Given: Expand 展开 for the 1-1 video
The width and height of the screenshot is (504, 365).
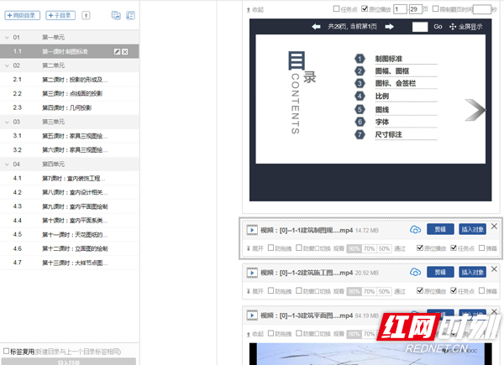Looking at the screenshot, I should pyautogui.click(x=255, y=248).
